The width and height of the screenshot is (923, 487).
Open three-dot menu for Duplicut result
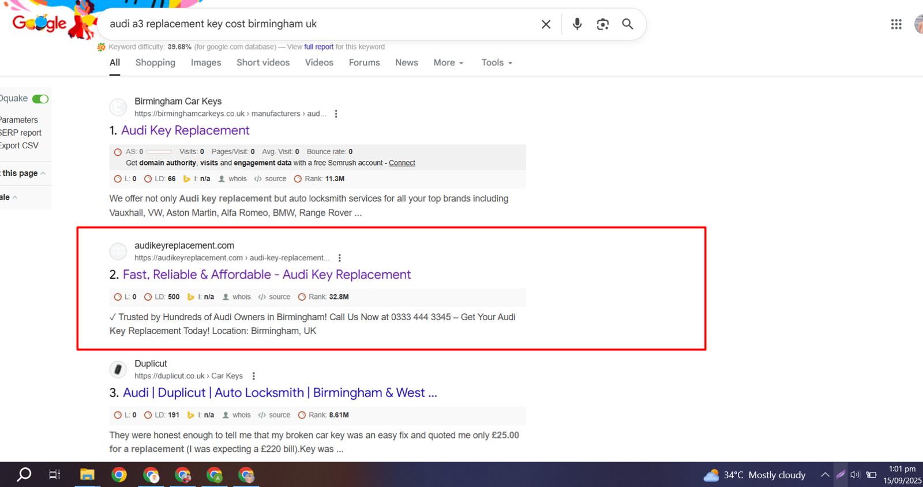click(x=254, y=376)
